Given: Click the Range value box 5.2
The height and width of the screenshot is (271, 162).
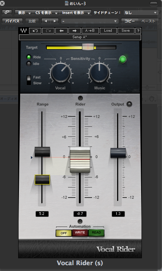Looking at the screenshot, I should 42,214.
